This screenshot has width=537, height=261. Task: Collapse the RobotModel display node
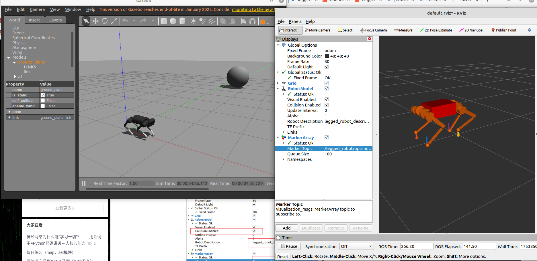click(x=278, y=88)
